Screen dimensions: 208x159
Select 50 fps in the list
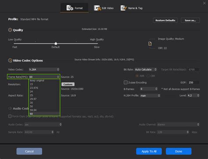(x=44, y=106)
